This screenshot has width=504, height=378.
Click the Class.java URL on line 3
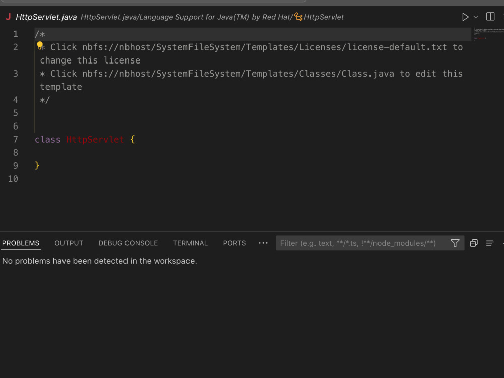(238, 74)
